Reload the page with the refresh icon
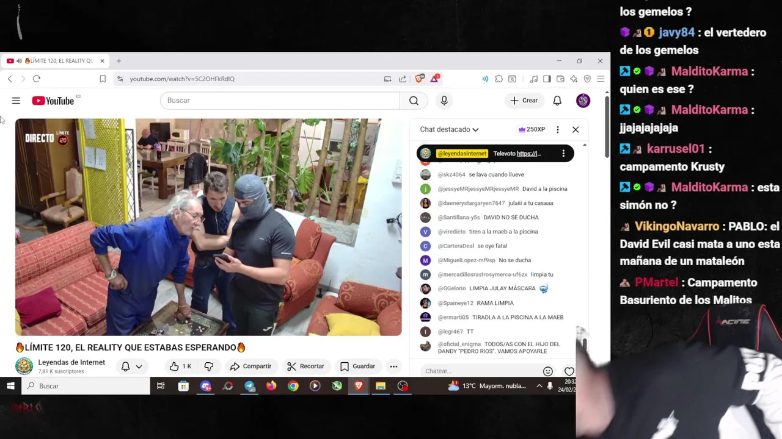The image size is (782, 439). tap(37, 79)
